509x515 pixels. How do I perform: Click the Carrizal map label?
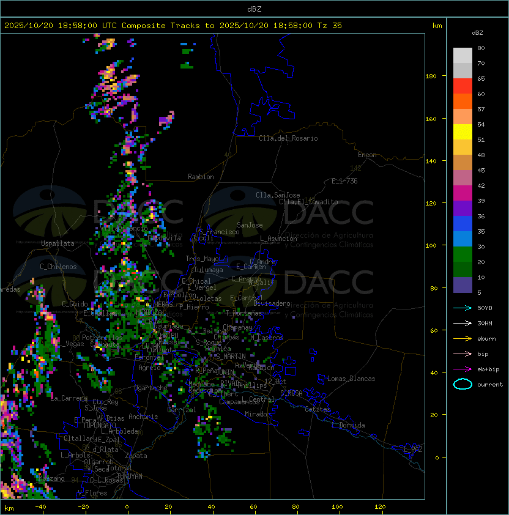(x=181, y=410)
